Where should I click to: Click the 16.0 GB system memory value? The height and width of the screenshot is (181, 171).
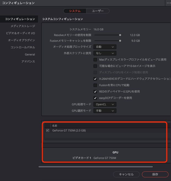coord(98,29)
